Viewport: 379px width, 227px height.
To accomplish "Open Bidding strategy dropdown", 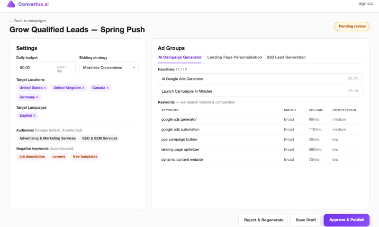I will 109,68.
